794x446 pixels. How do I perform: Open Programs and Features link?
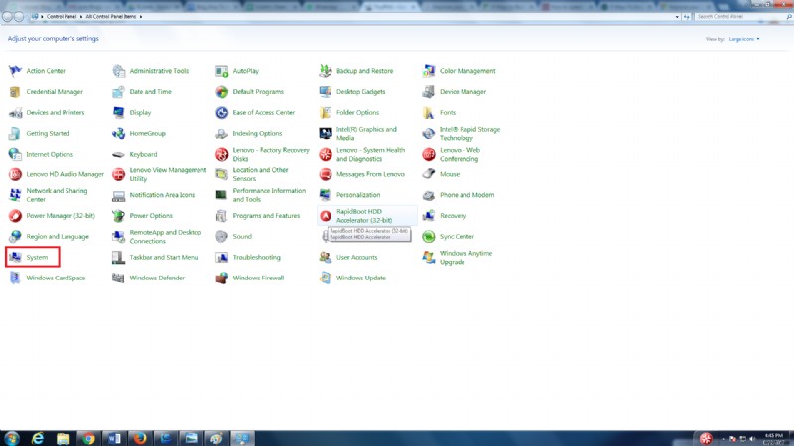[x=266, y=216]
